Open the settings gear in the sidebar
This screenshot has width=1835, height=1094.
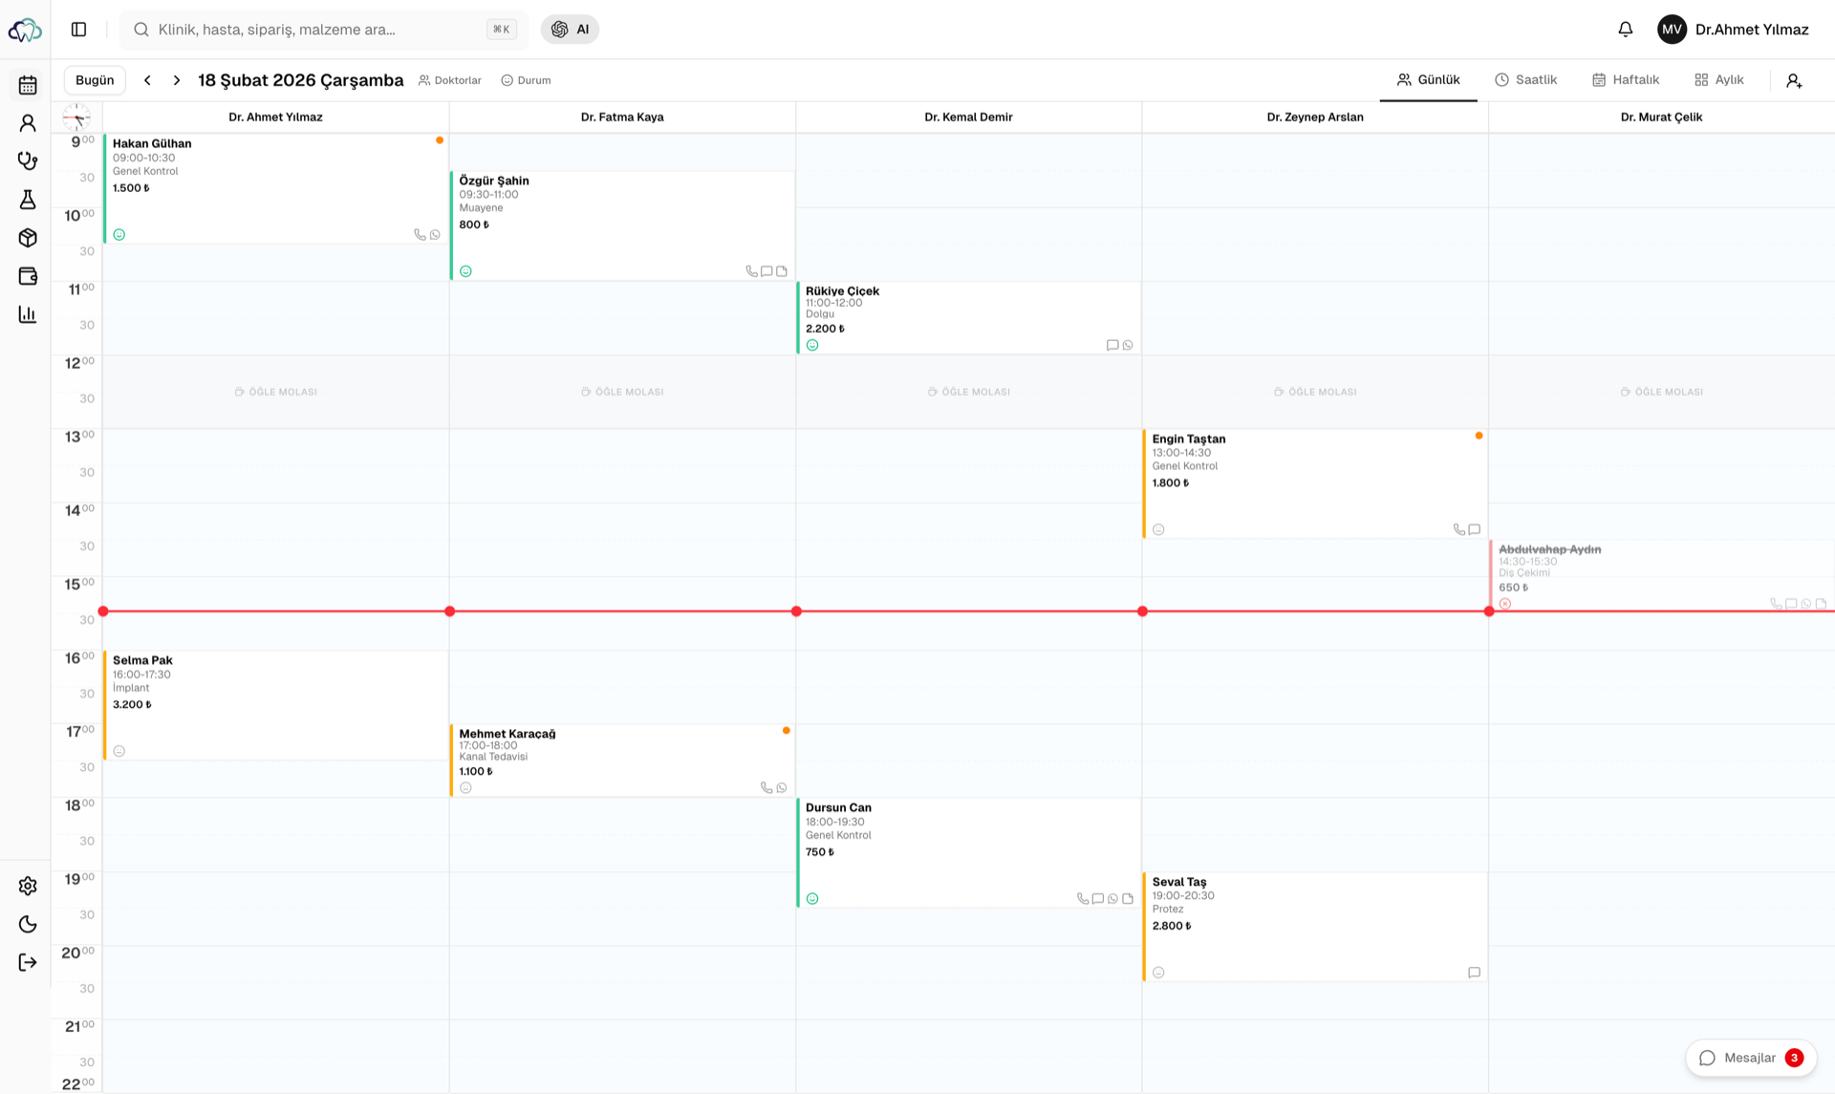click(x=28, y=886)
